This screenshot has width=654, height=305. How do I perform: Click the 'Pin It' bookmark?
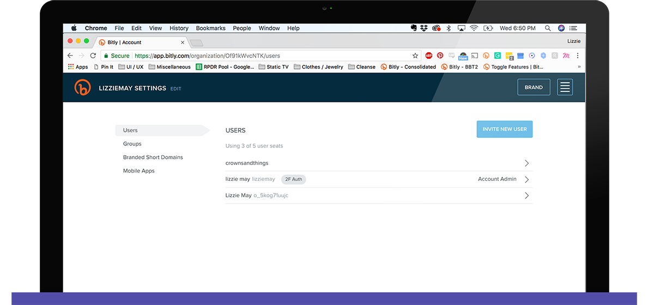point(104,67)
